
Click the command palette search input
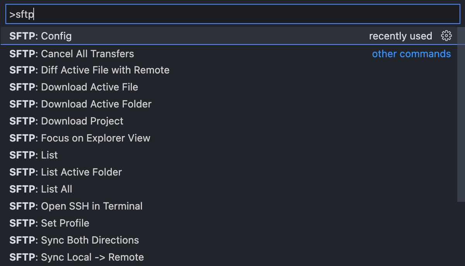point(232,15)
